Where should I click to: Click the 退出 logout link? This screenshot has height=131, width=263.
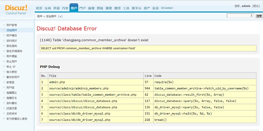tap(256, 6)
